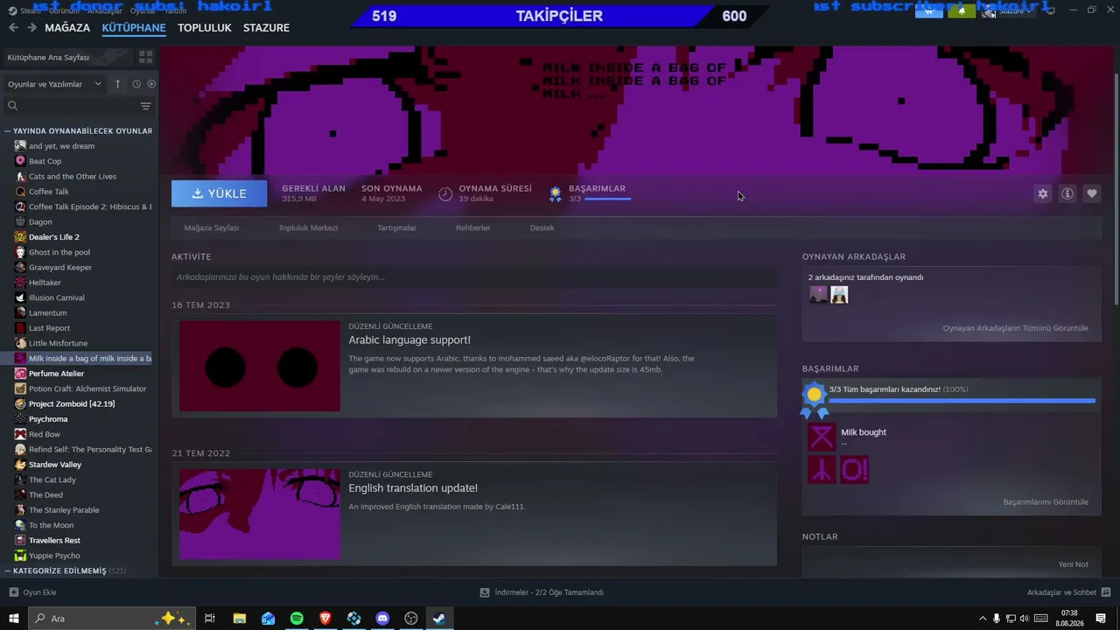The width and height of the screenshot is (1120, 630).
Task: Open the Destek link
Action: (542, 227)
